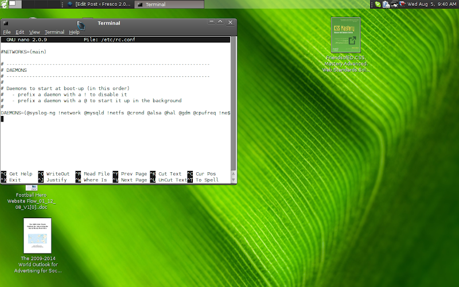Image resolution: width=459 pixels, height=287 pixels.
Task: Click the scrollbar down arrow in Terminal
Action: coord(234,180)
